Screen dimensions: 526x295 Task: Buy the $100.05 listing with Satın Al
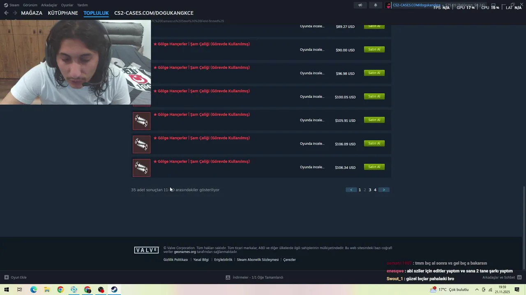374,97
